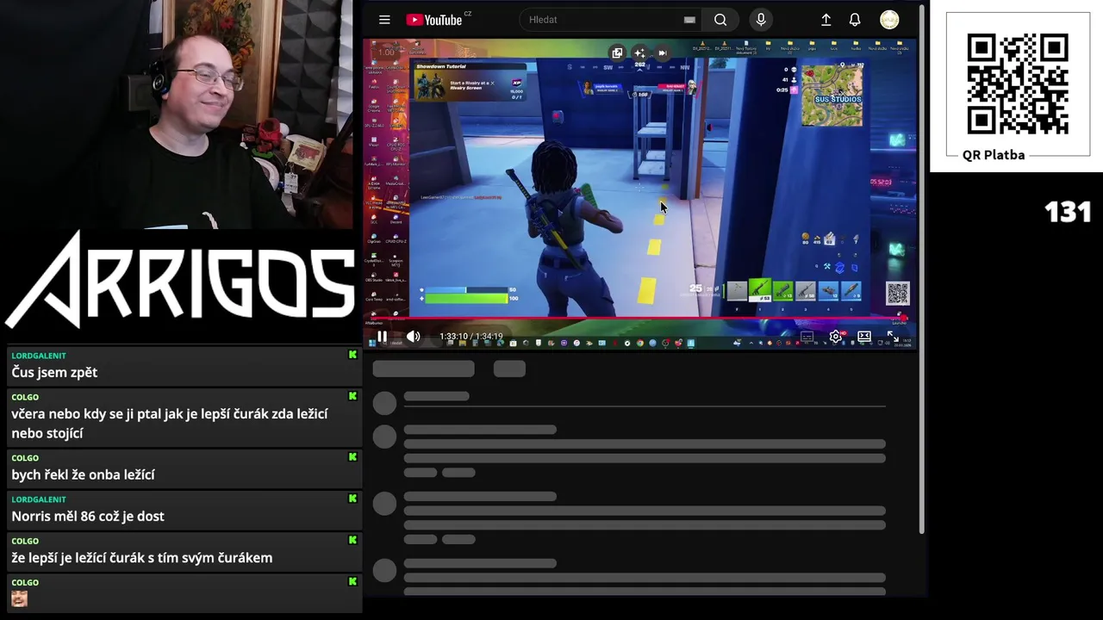The image size is (1103, 620).
Task: Click the overlay sparkle button
Action: [x=639, y=53]
